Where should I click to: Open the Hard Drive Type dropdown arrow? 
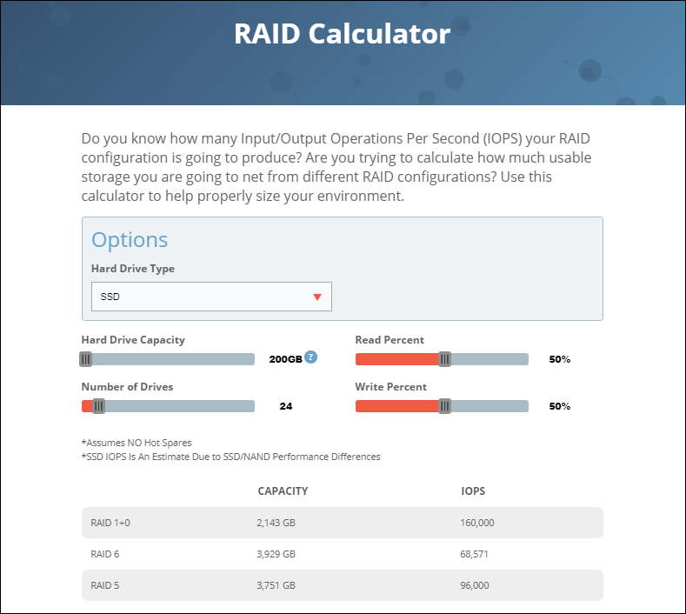(x=317, y=297)
